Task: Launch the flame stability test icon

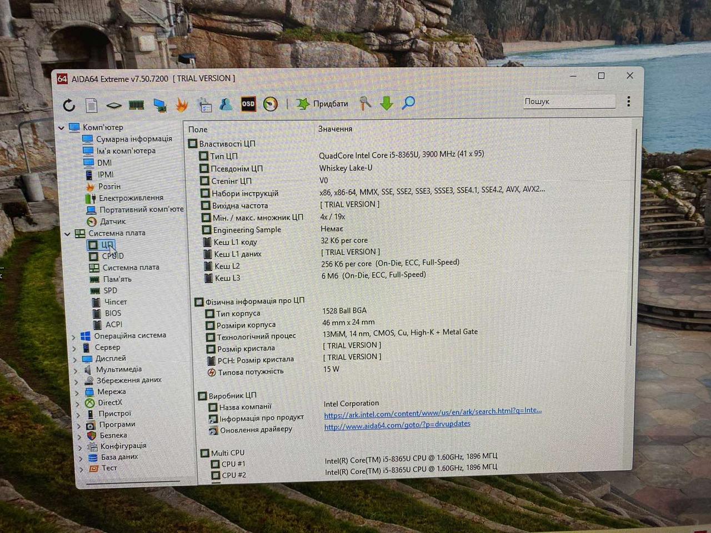Action: tap(182, 104)
